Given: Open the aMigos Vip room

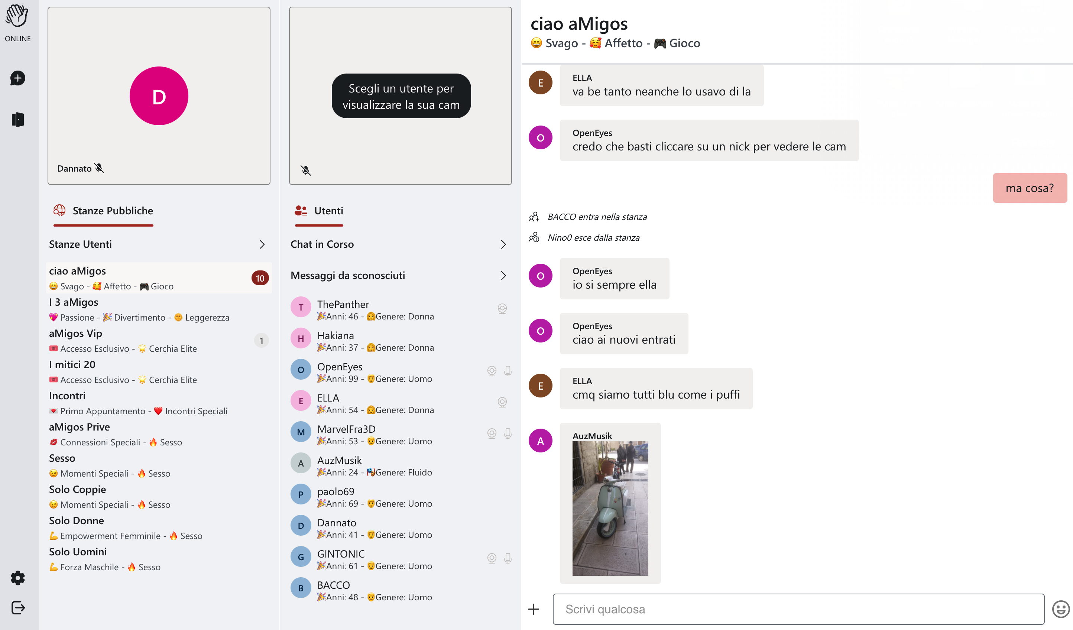Looking at the screenshot, I should [158, 341].
